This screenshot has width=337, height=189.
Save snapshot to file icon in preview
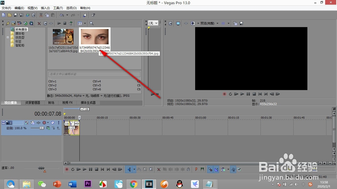tap(241, 24)
